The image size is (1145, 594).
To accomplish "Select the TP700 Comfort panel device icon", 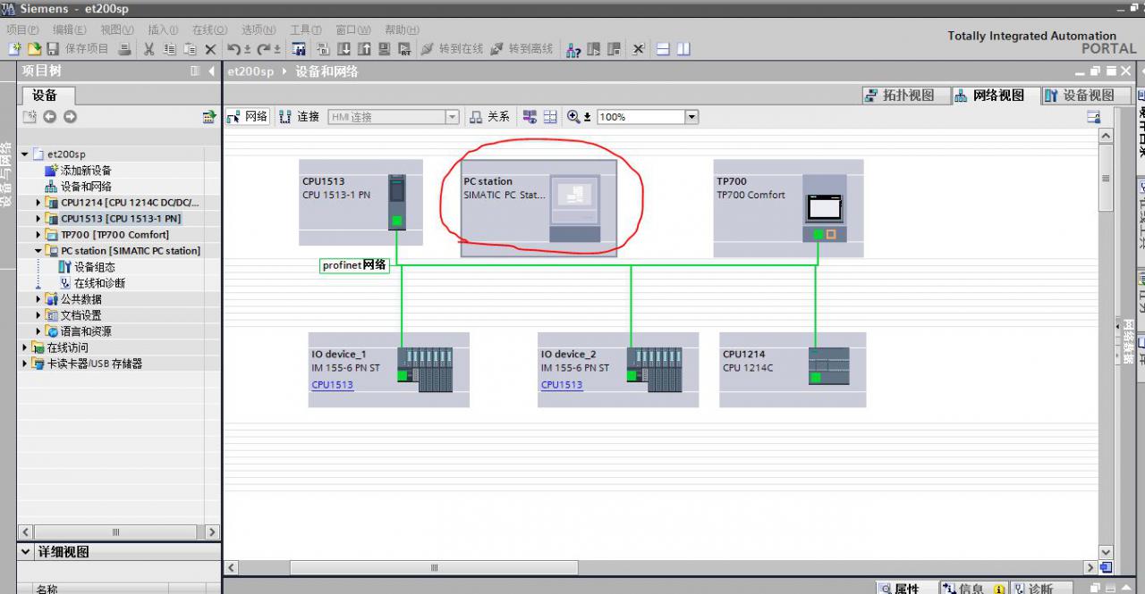I will 825,208.
